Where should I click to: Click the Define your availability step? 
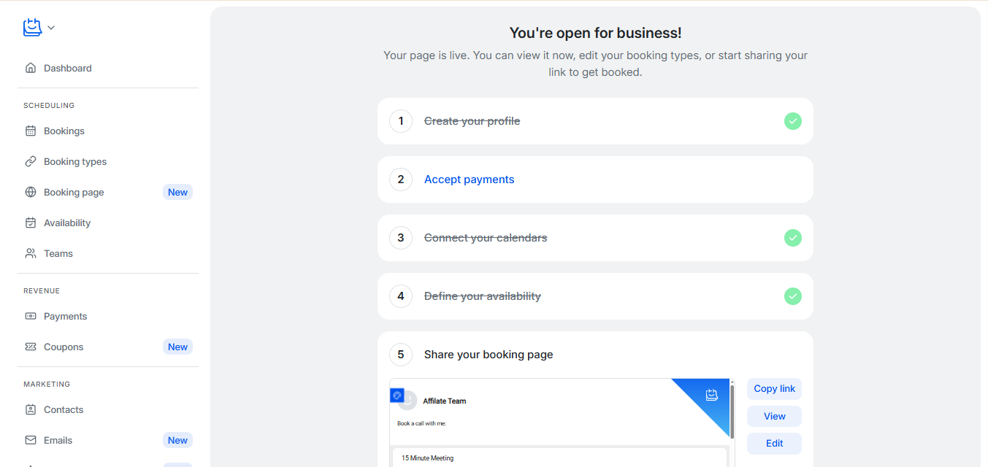coord(483,296)
